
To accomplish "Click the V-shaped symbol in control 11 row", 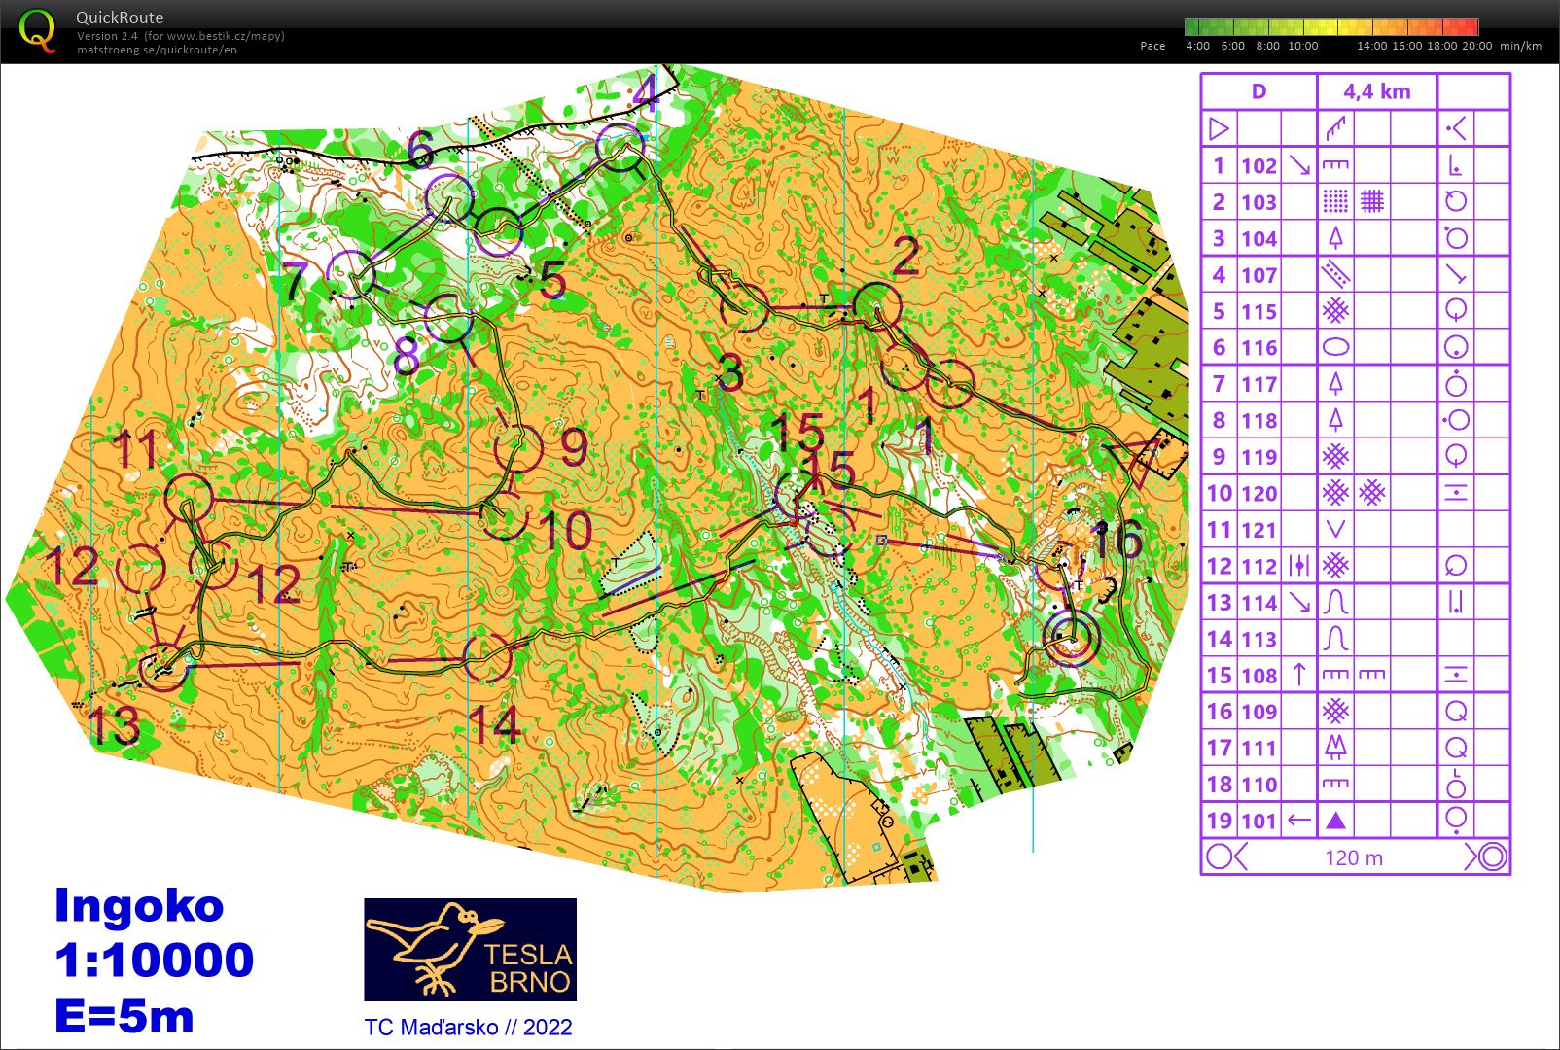I will (1336, 529).
